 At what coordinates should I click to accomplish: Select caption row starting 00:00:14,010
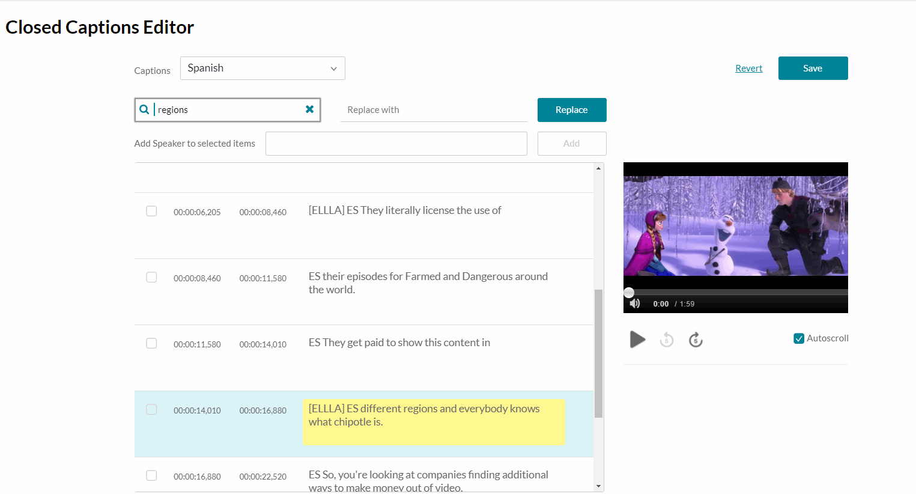coord(151,409)
